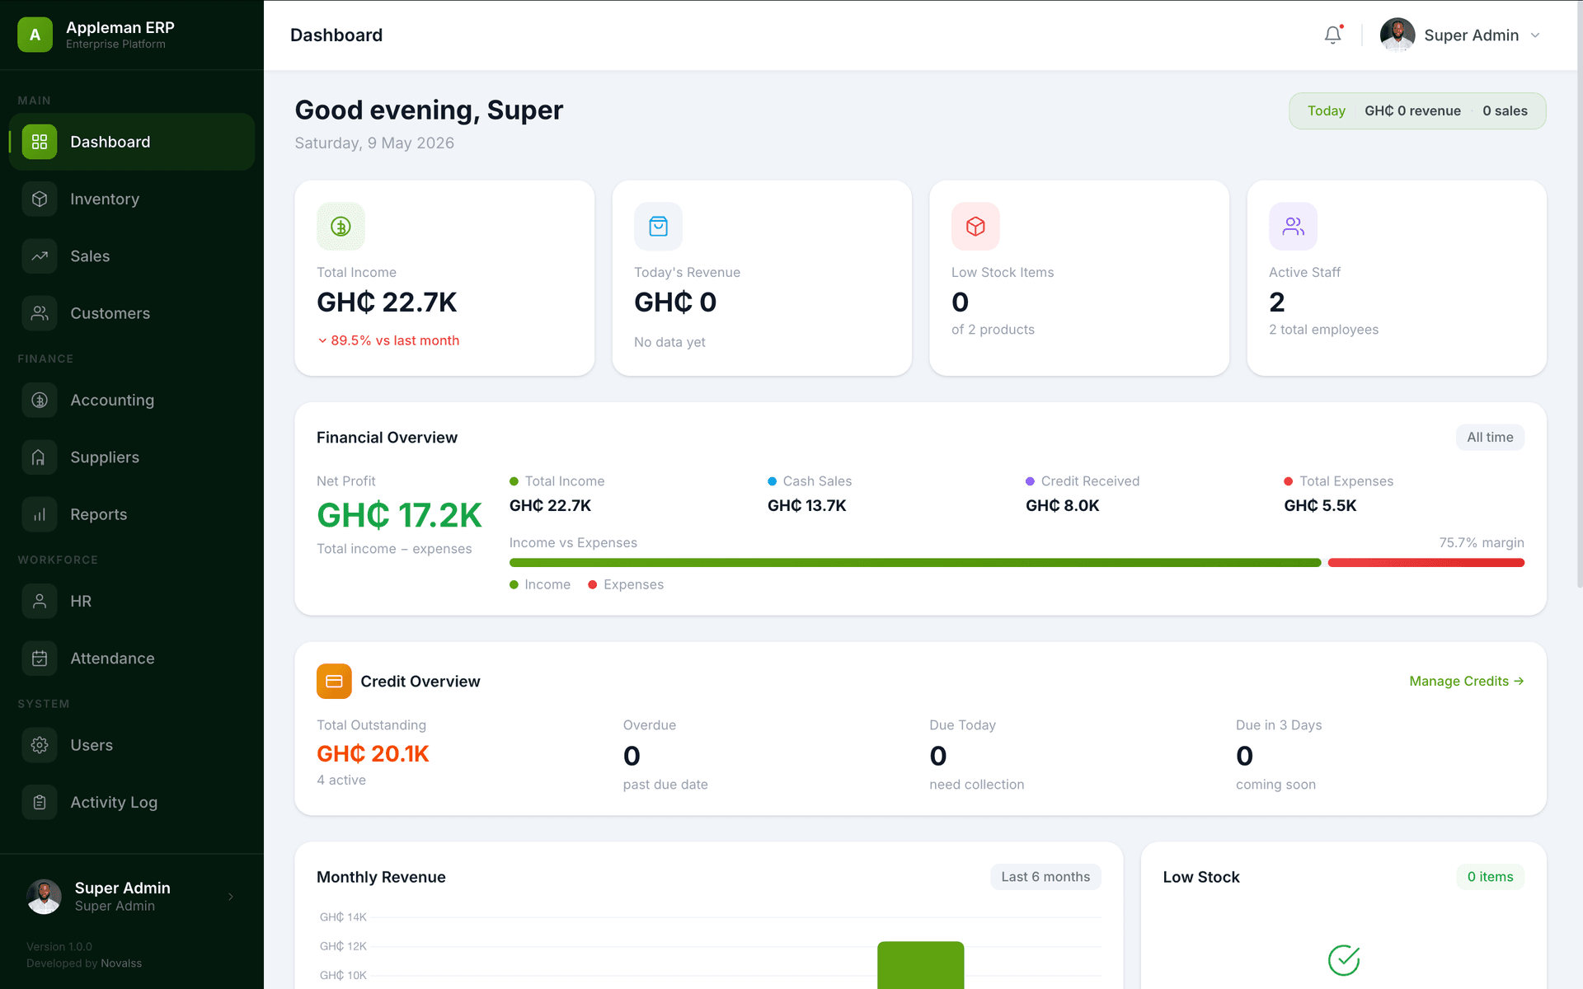Open notifications bell icon
The image size is (1583, 989).
1333,35
